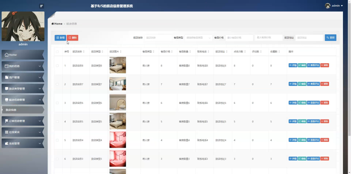Open the 客房类型 select dropdown
This screenshot has width=351, height=174.
tap(199, 38)
